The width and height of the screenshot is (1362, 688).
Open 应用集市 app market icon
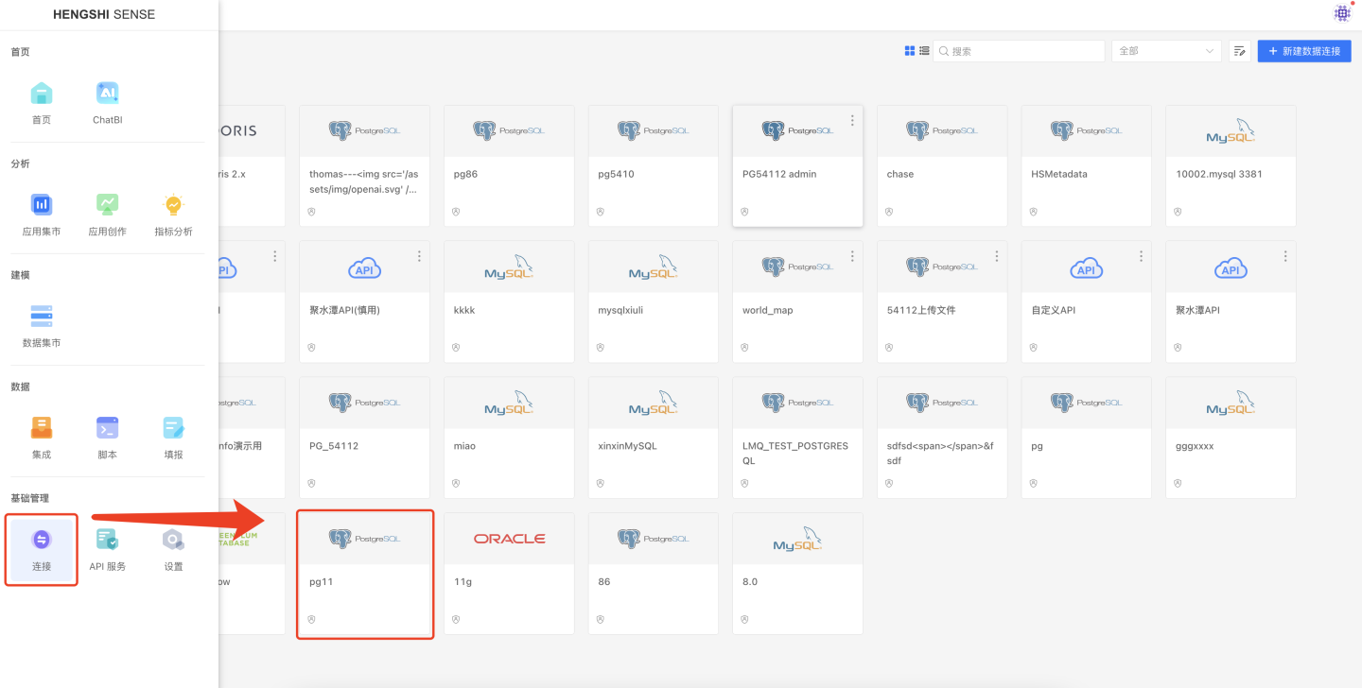click(41, 205)
